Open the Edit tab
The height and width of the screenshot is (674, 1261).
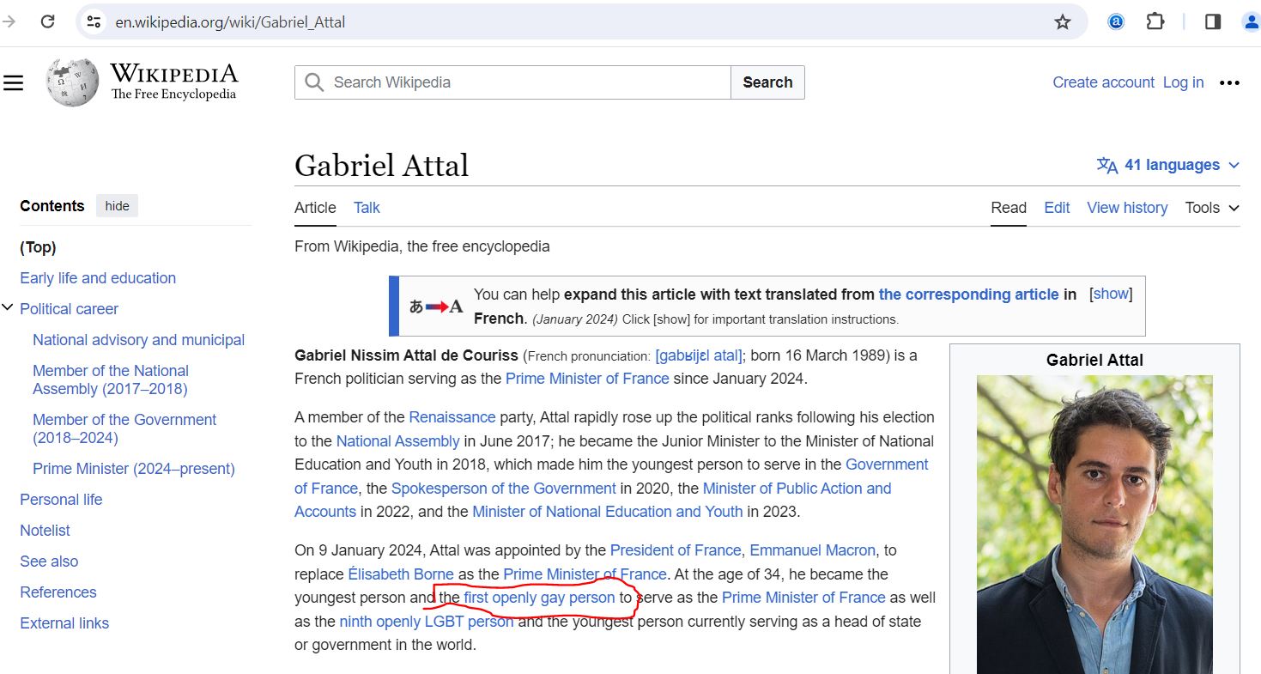(x=1057, y=208)
